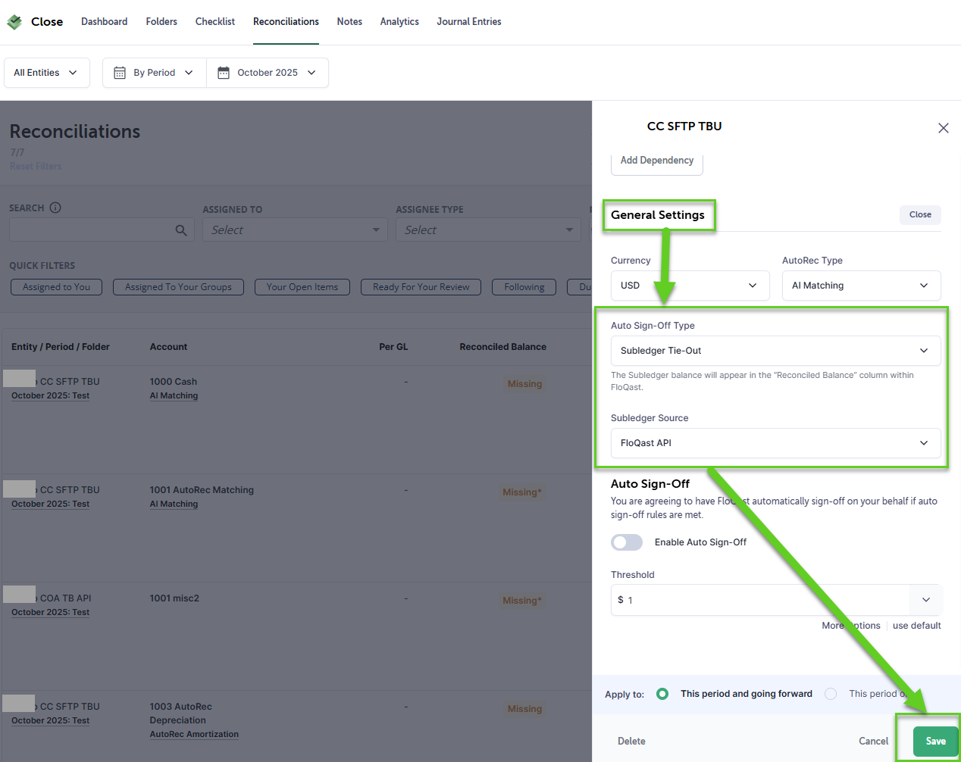Open the AutoRec Type dropdown

pyautogui.click(x=861, y=286)
